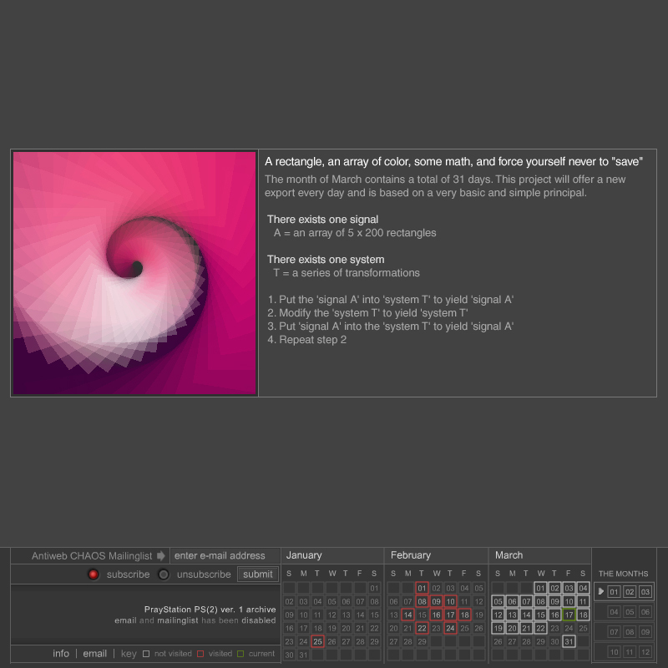The image size is (668, 668).
Task: Open March 07 in the calendar
Action: click(526, 601)
